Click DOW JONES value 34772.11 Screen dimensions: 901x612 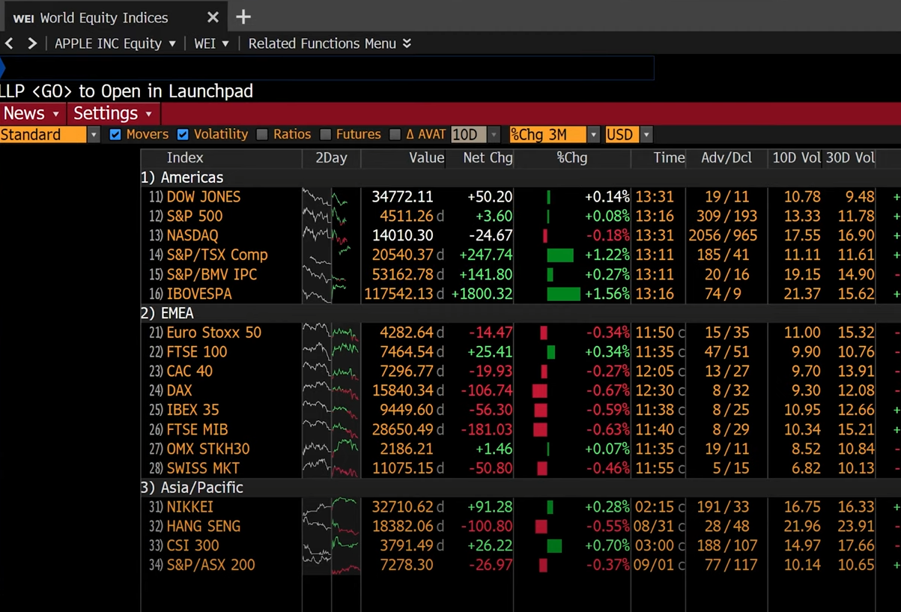point(402,197)
